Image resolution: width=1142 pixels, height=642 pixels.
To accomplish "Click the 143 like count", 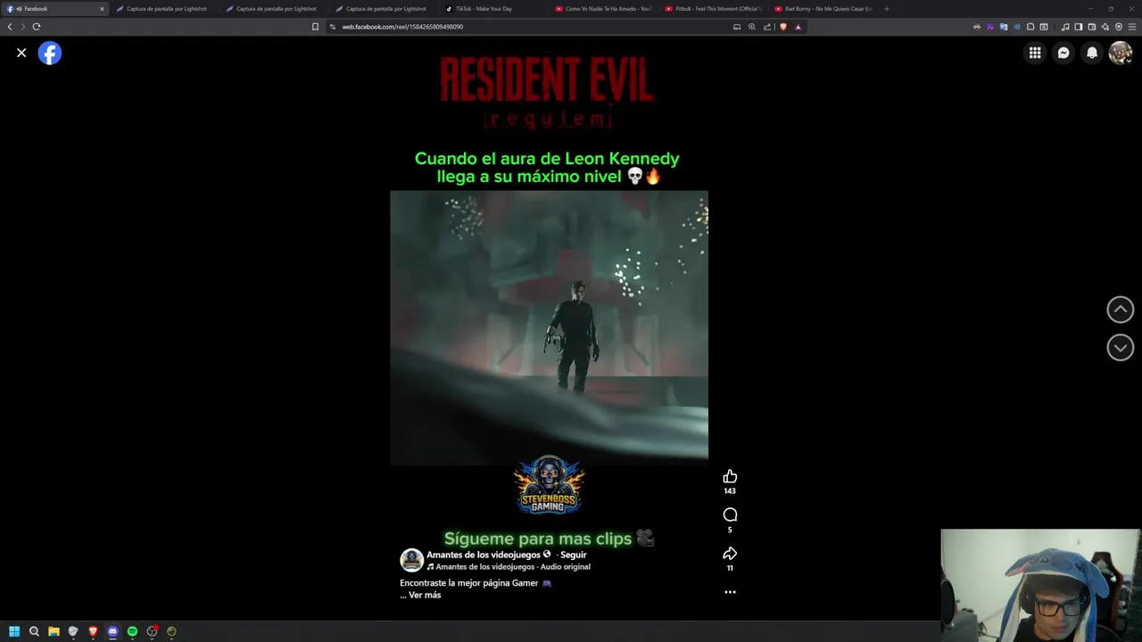I will click(730, 491).
